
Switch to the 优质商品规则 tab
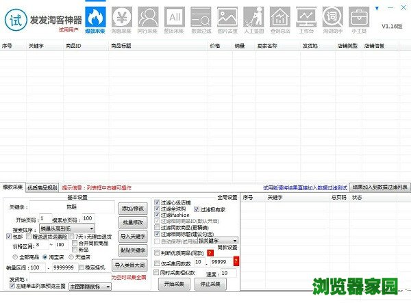click(x=42, y=187)
